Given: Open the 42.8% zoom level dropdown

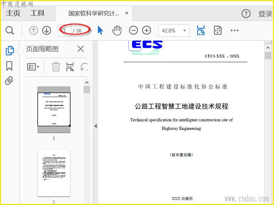Looking at the screenshot, I should [x=174, y=31].
